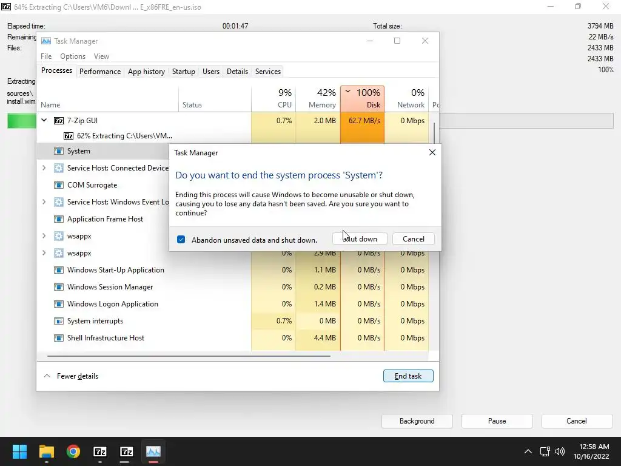
Task: Expand Service Host: Connected Device group
Action: point(44,168)
